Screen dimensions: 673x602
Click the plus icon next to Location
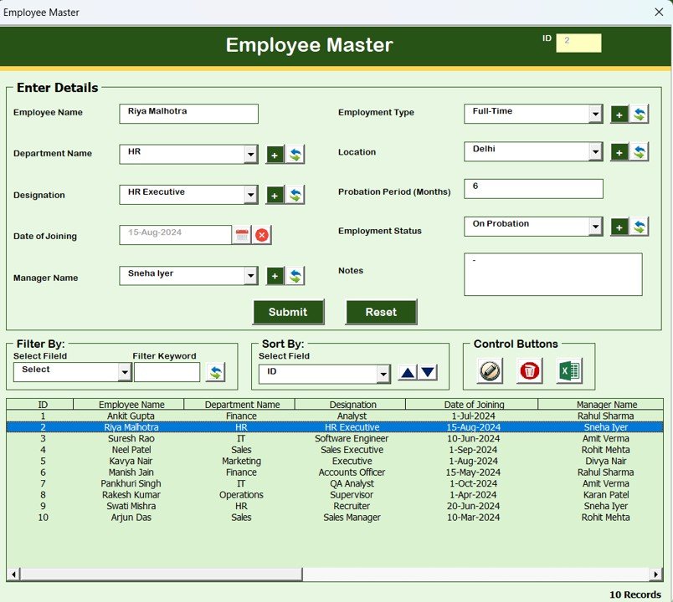click(x=620, y=153)
